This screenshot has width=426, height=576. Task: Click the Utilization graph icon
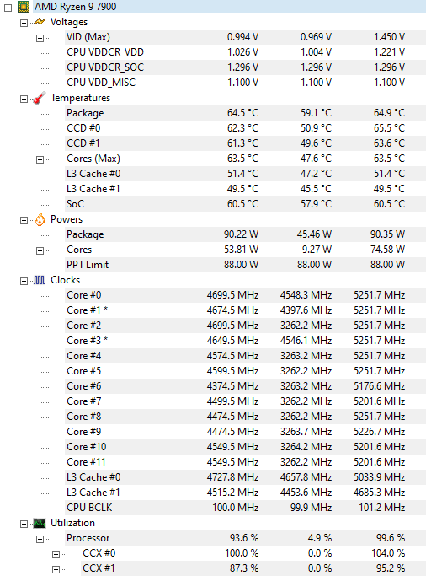[x=40, y=523]
